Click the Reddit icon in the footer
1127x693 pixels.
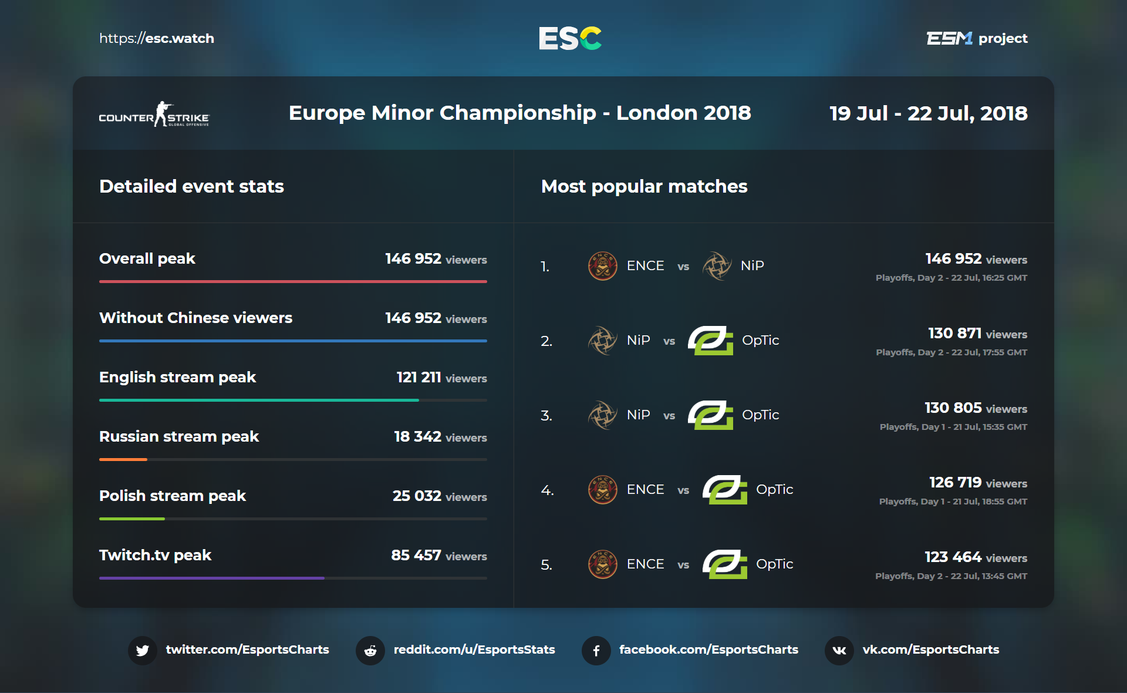point(370,650)
